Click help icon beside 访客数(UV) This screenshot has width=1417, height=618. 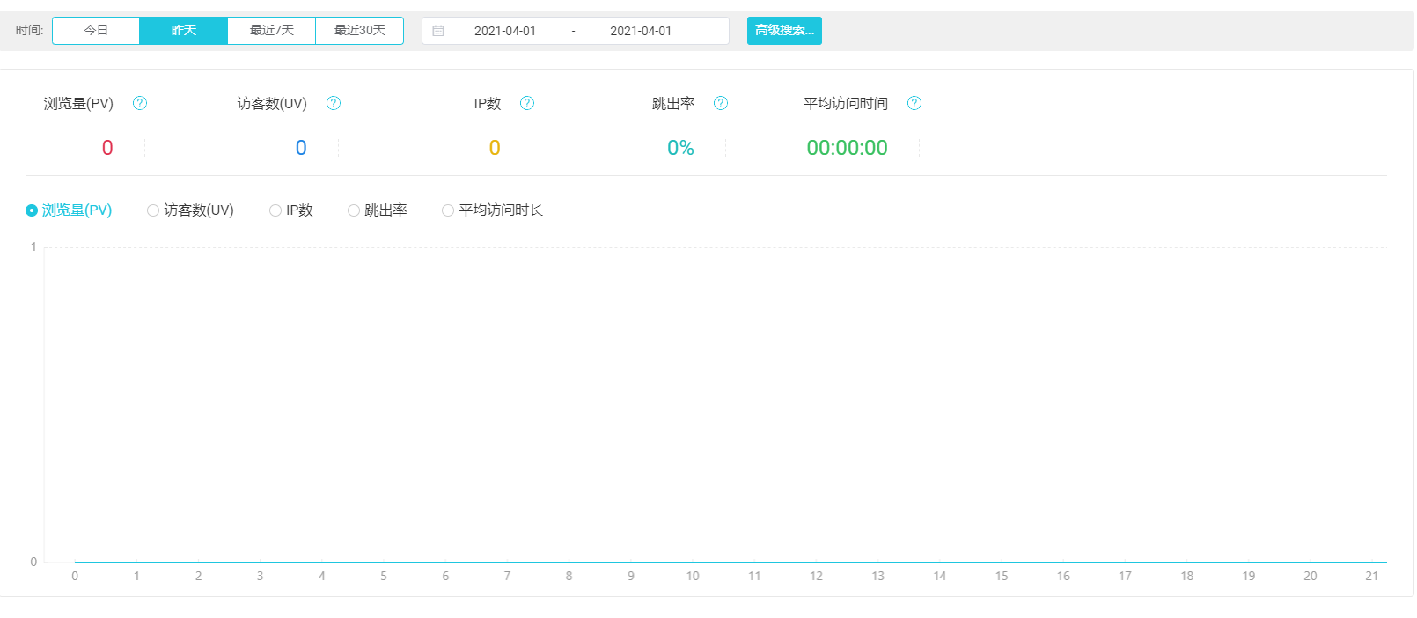[x=334, y=103]
